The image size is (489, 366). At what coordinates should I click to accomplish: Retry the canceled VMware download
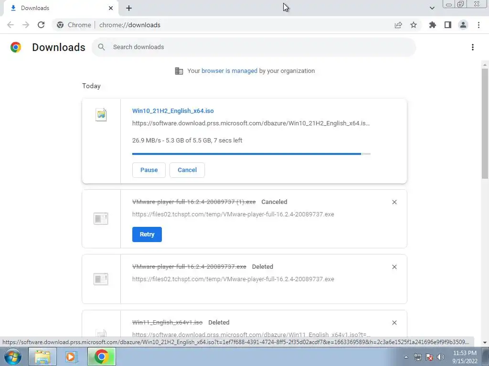(x=147, y=234)
